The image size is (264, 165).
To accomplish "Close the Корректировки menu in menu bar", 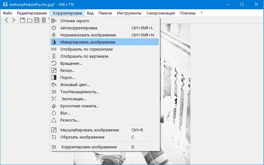I will pos(67,13).
